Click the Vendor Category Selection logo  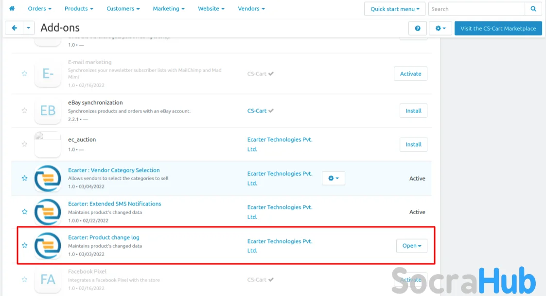click(48, 178)
